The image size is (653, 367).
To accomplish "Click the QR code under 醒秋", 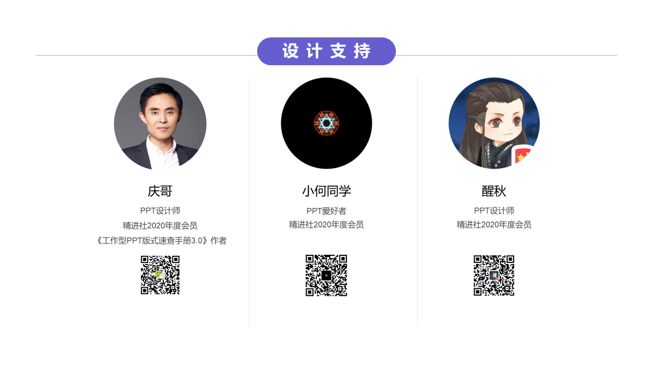I will coord(494,275).
